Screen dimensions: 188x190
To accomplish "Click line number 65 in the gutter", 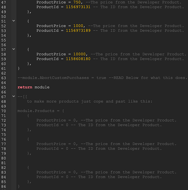I will pos(3,87).
